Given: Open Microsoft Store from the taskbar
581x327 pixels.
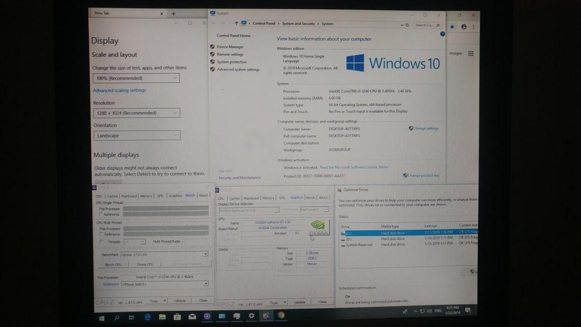Looking at the screenshot, I should pos(177,317).
